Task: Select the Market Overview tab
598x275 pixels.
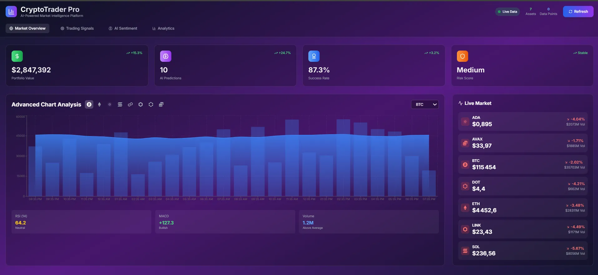Action: 27,28
